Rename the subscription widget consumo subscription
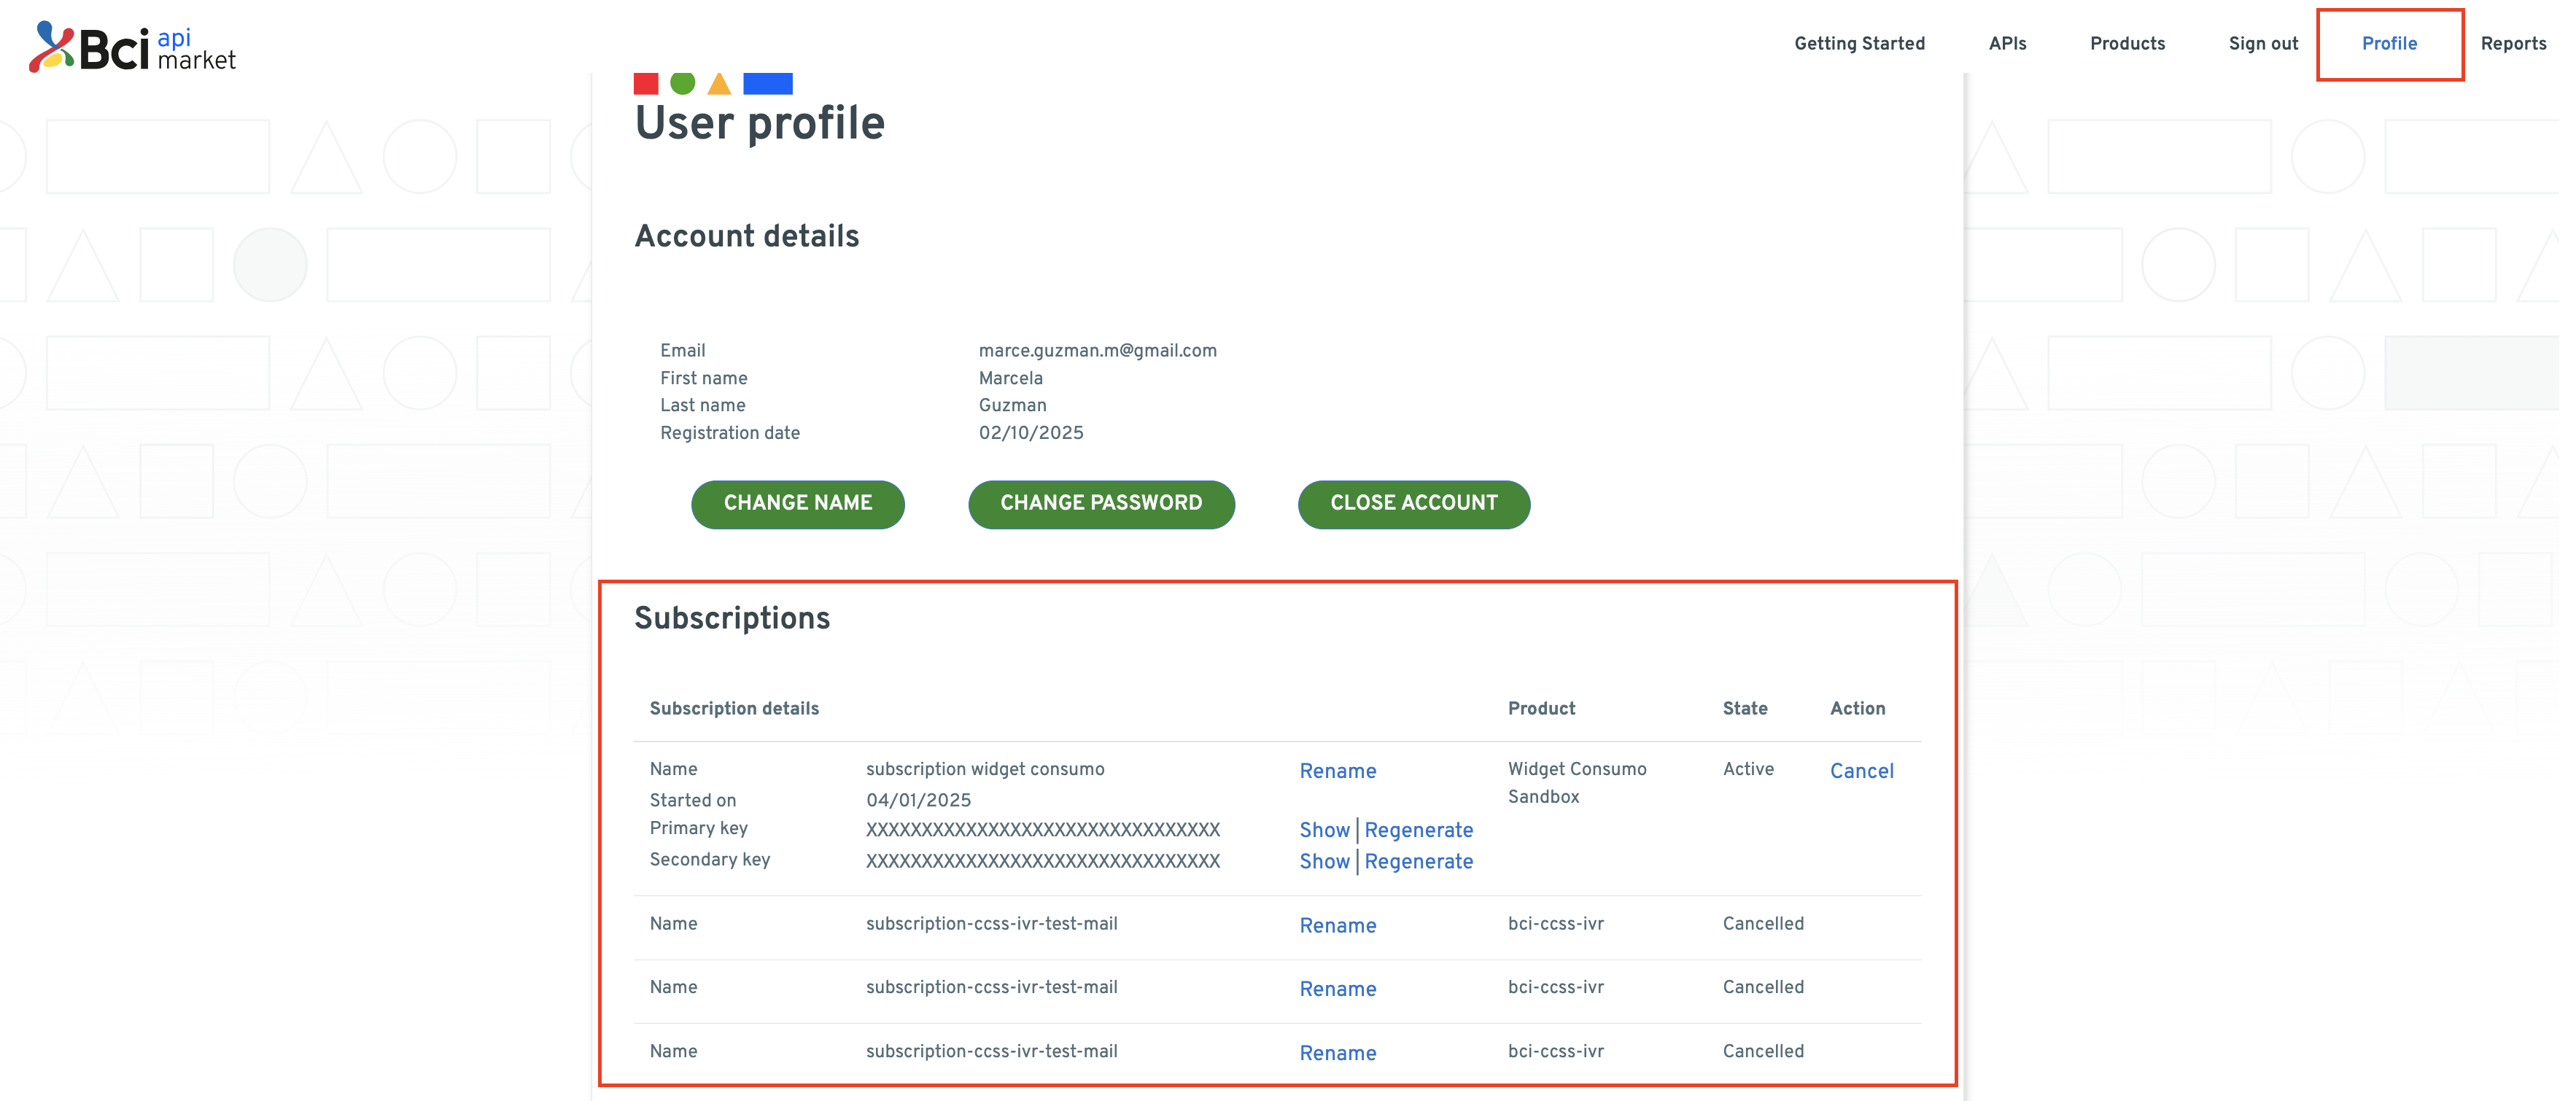 1337,771
